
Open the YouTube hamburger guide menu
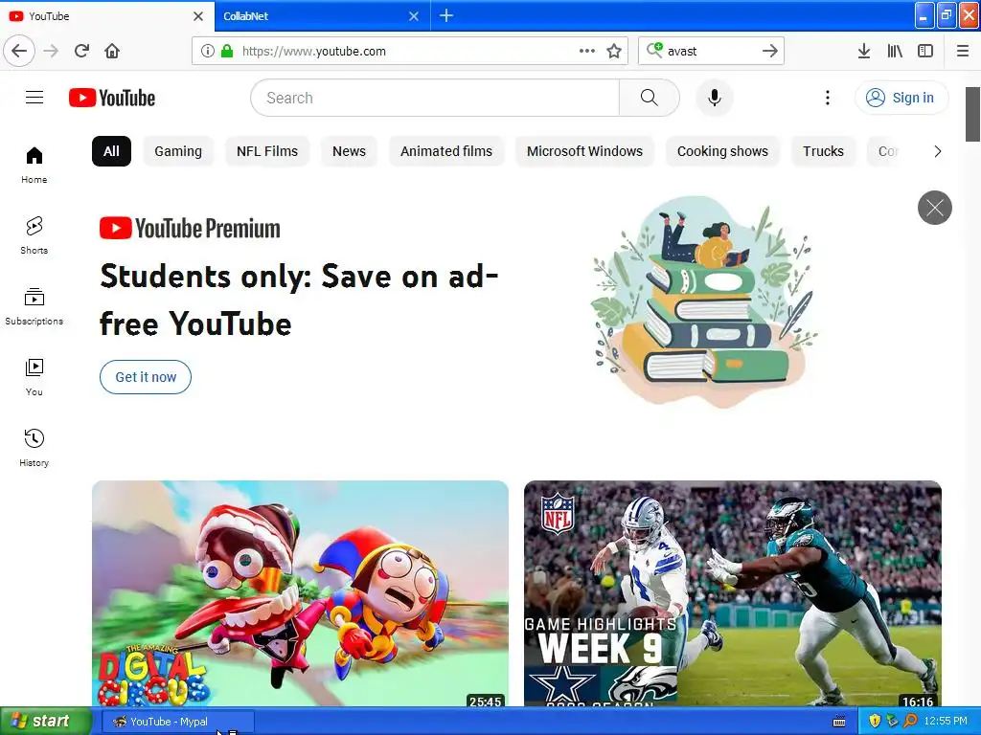pos(34,98)
